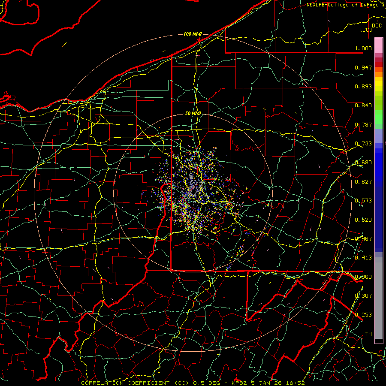Click the 0.627 scale value
Screen dimensions: 386x386
(363, 182)
